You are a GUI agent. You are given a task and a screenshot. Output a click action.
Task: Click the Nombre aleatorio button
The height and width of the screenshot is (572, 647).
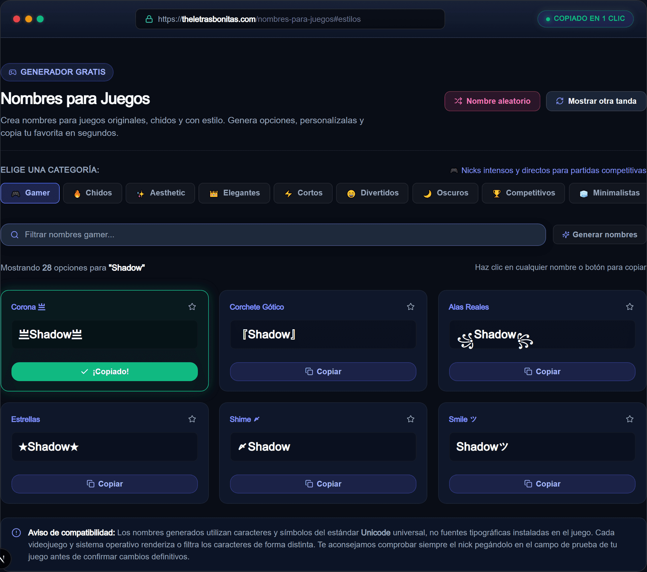pos(492,101)
